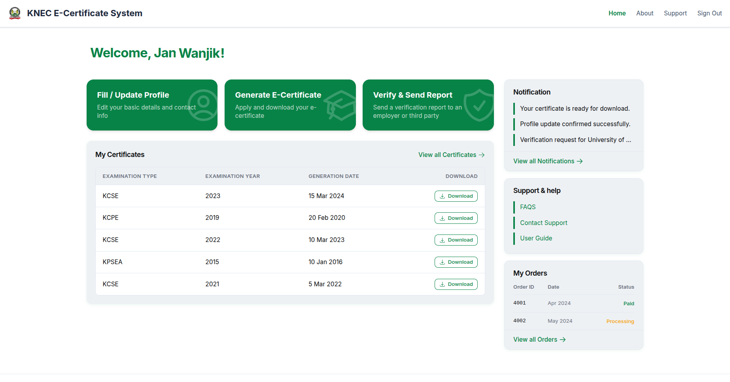Open the Verify & Send Report card
The image size is (730, 382).
(x=428, y=105)
